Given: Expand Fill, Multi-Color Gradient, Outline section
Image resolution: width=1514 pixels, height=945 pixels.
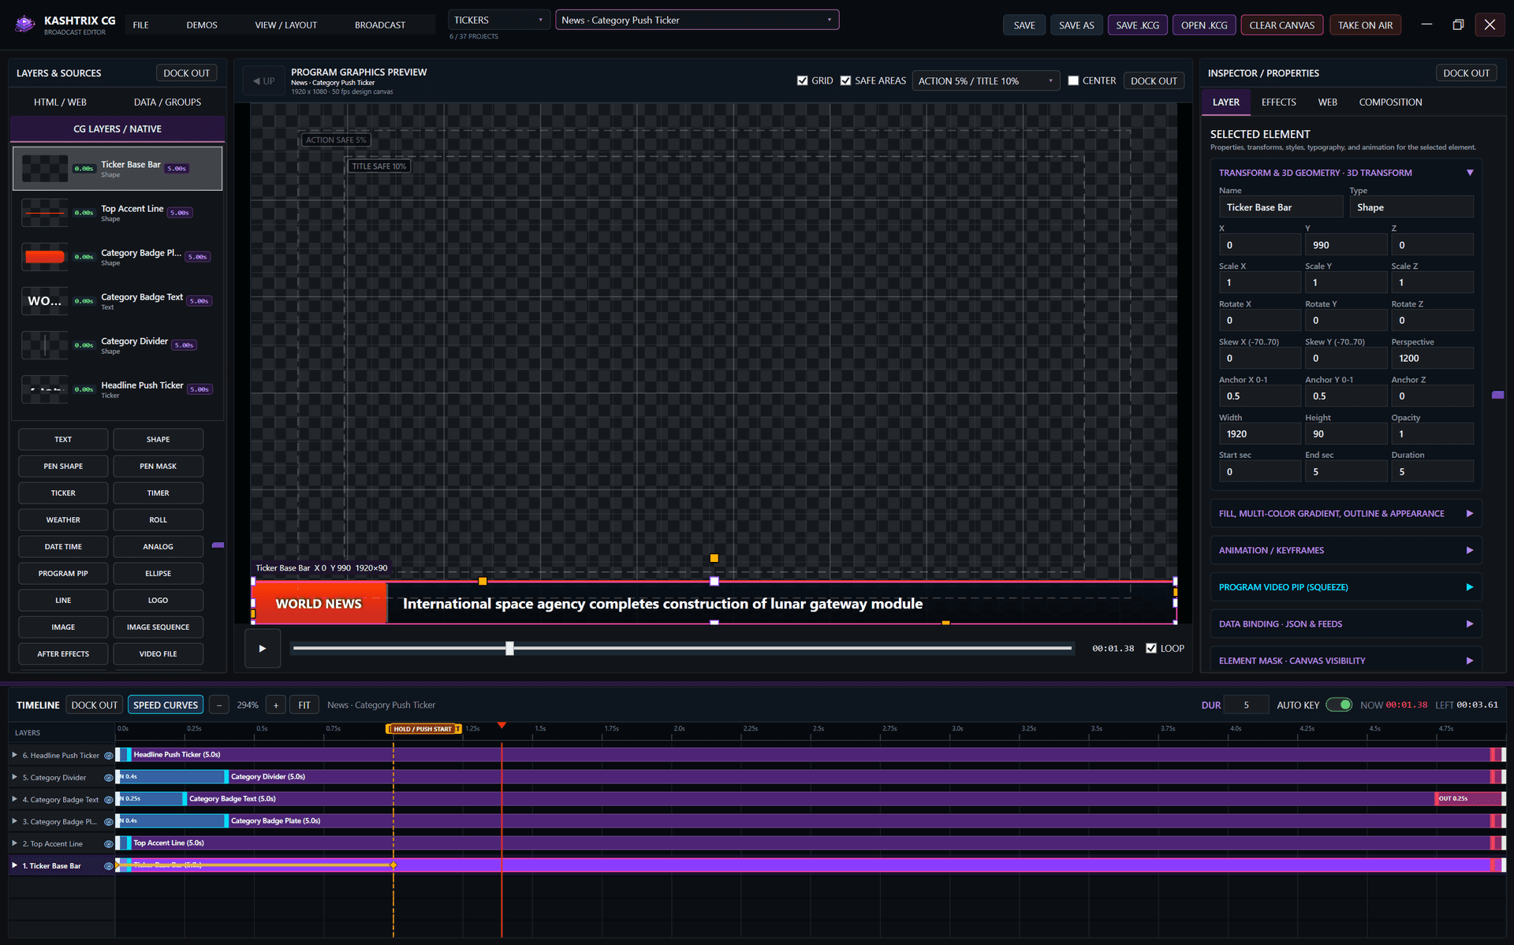Looking at the screenshot, I should pos(1345,513).
